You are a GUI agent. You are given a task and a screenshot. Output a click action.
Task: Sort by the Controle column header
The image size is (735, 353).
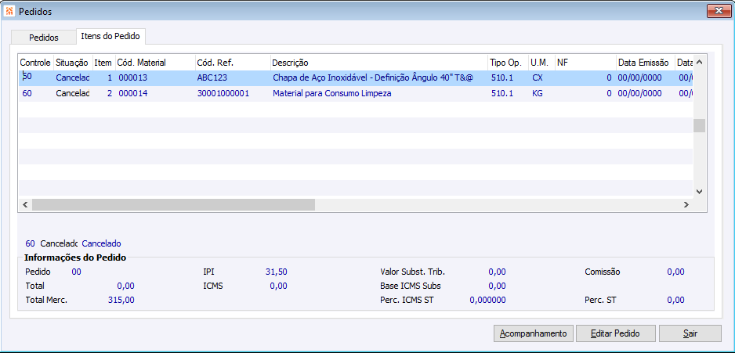pyautogui.click(x=35, y=62)
